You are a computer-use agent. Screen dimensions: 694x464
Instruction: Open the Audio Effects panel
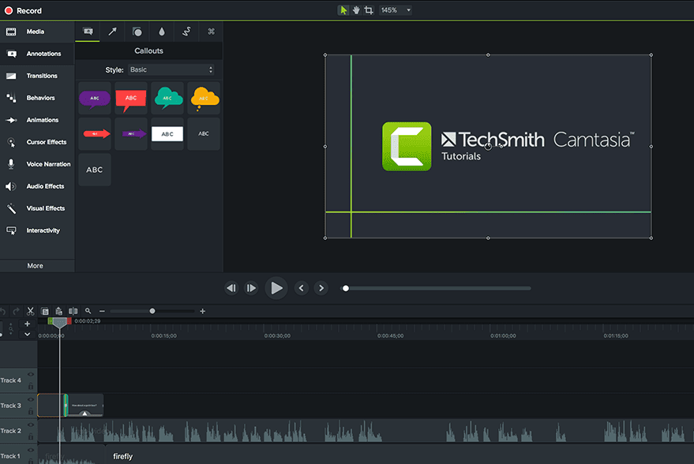click(37, 186)
